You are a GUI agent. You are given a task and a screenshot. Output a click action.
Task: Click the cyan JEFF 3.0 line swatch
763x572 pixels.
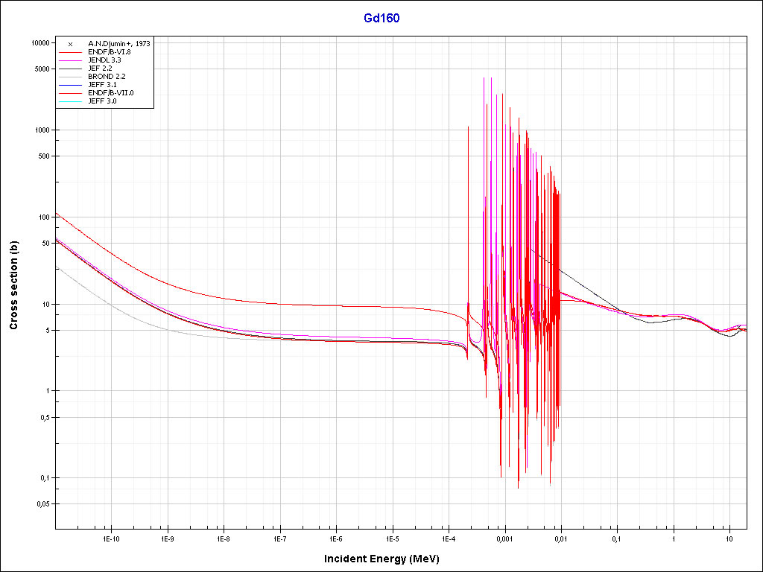[69, 101]
